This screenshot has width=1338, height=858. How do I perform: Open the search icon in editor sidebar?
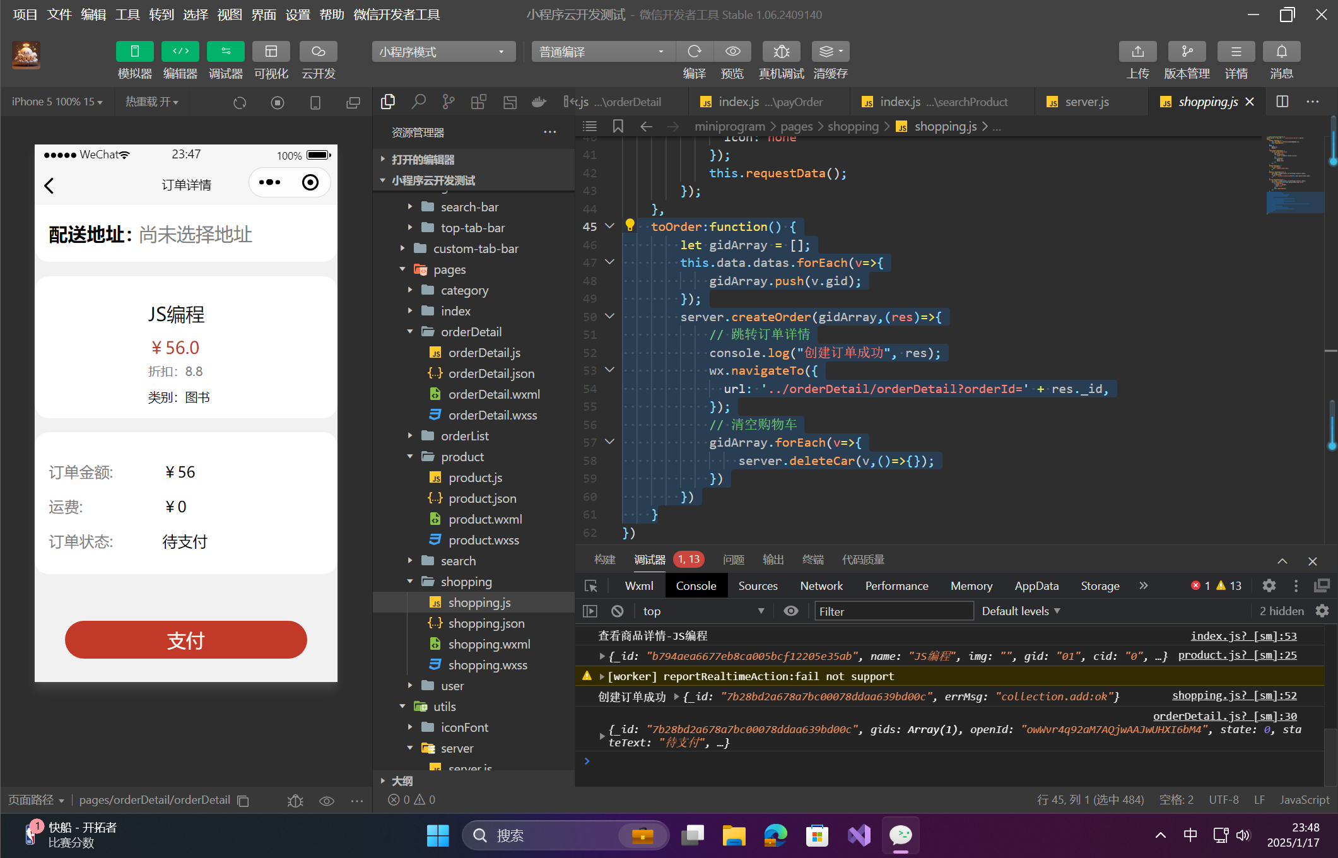point(418,102)
